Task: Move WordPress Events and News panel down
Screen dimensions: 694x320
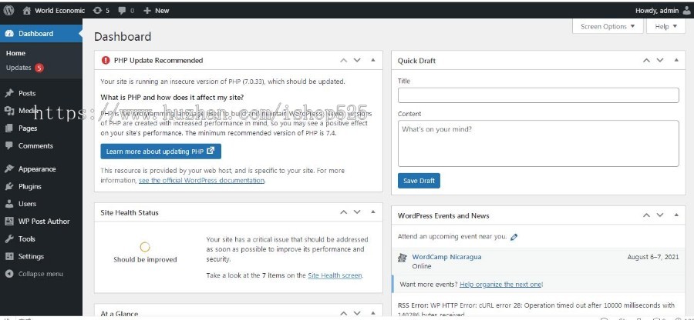Action: click(x=660, y=215)
